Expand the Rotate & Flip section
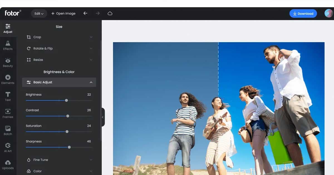 point(59,48)
